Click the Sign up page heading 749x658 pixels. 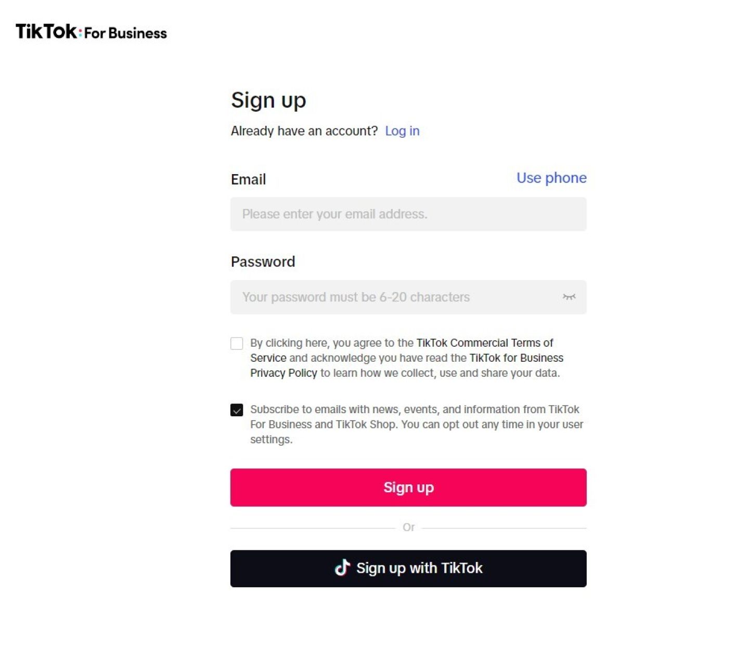click(268, 100)
